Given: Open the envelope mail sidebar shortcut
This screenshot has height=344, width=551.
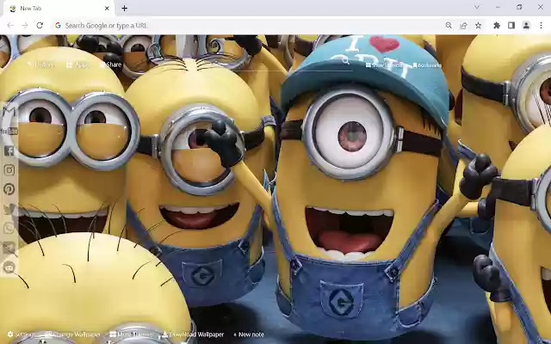Looking at the screenshot, I should pos(9,248).
